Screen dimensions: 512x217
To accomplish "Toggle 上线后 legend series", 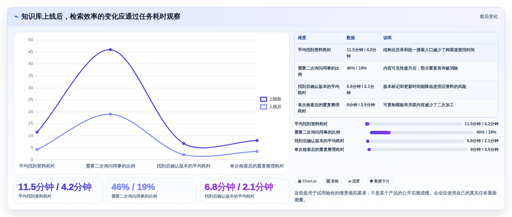I will click(271, 107).
